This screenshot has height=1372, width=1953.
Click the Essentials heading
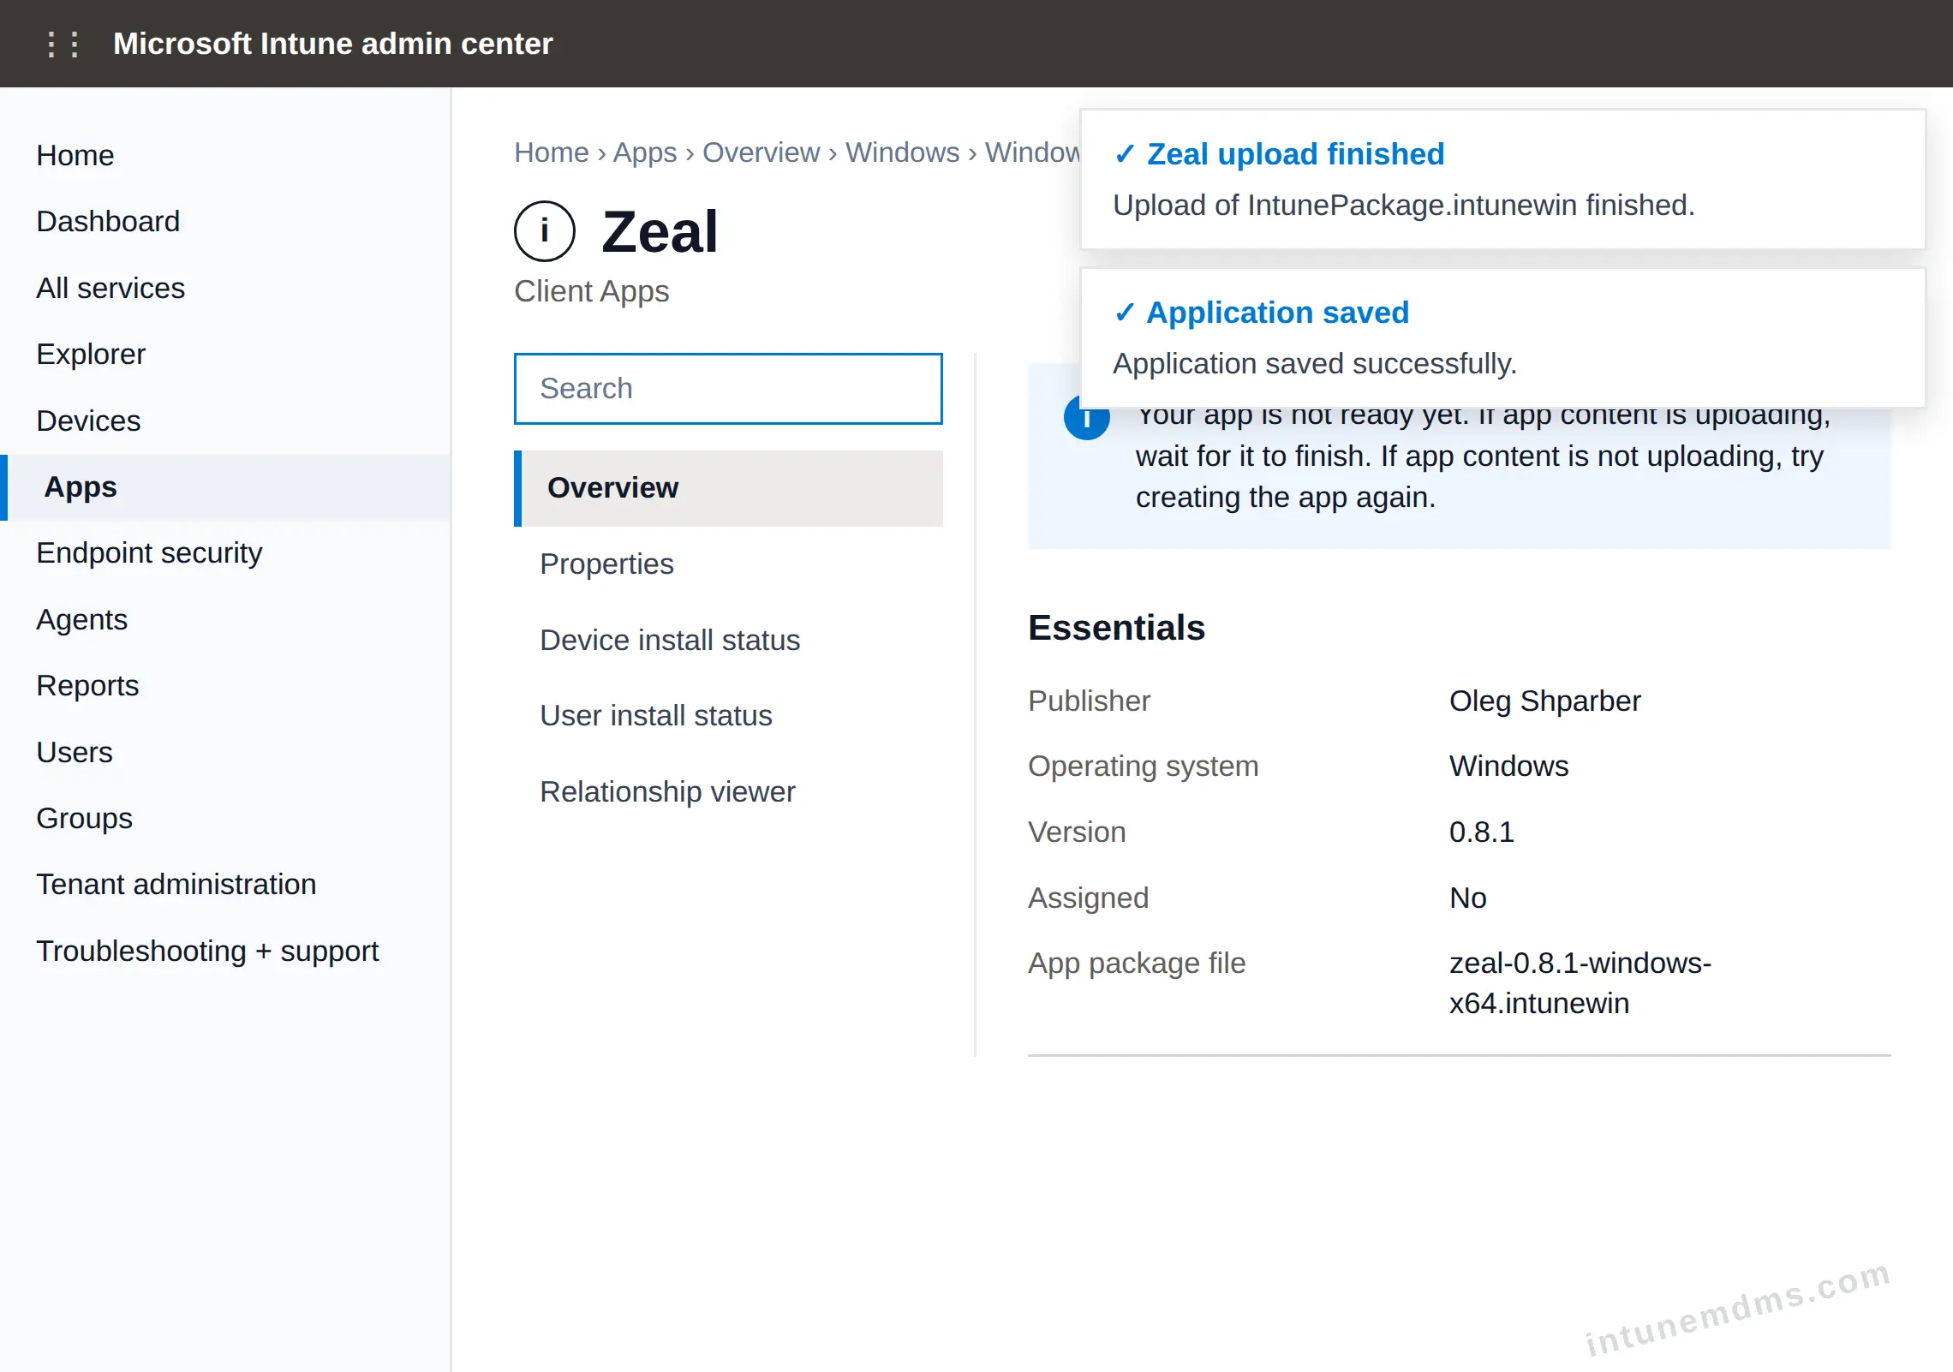click(x=1116, y=628)
